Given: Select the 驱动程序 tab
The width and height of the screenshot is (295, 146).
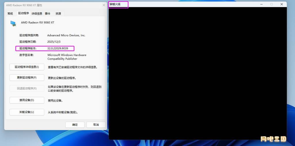Looking at the screenshot, I should click(x=24, y=13).
